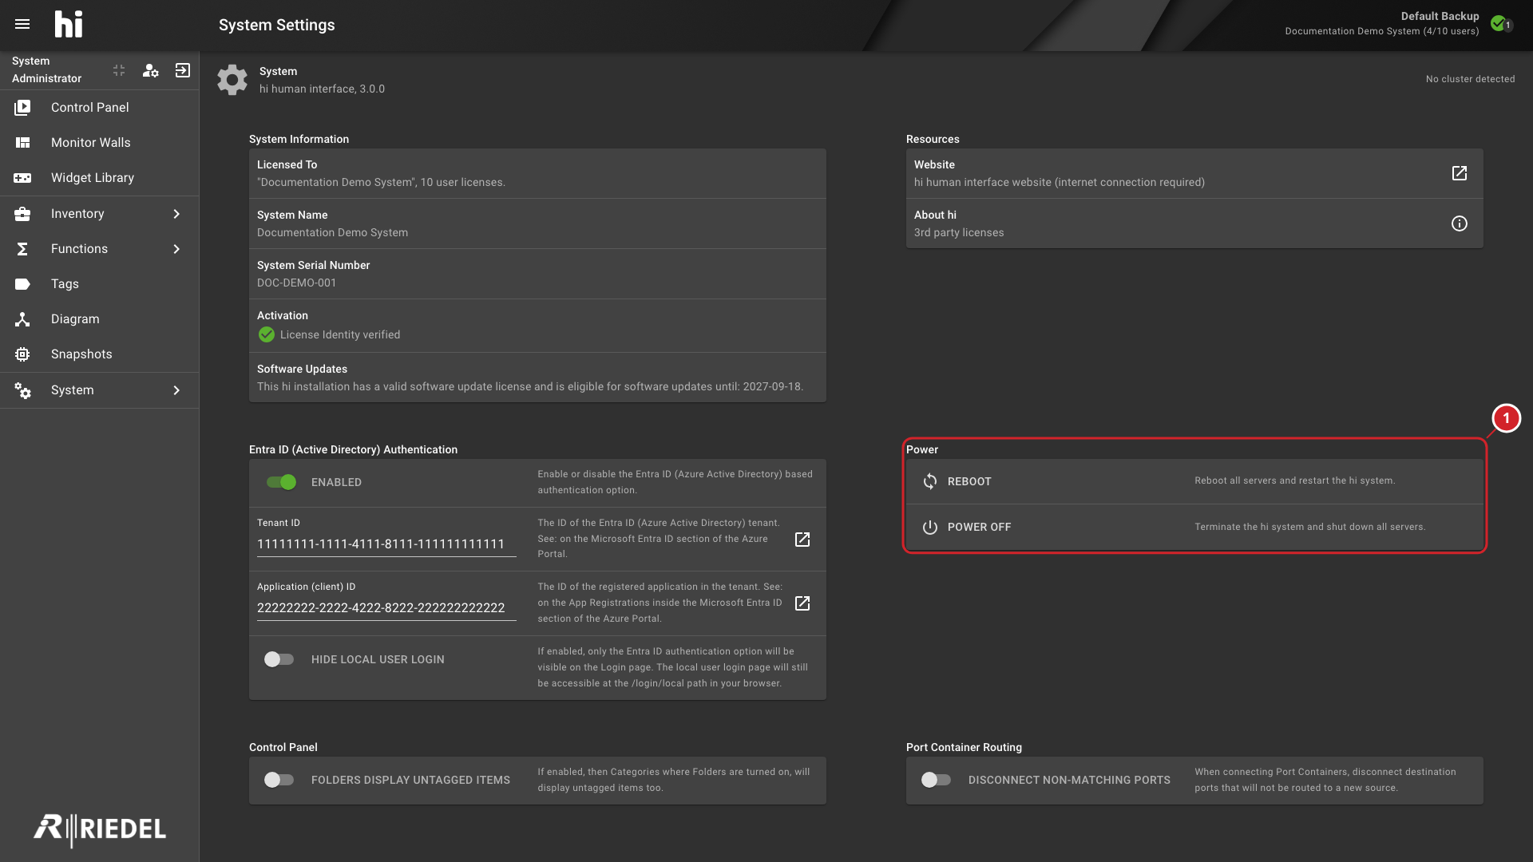Click the Tags label icon
Image resolution: width=1533 pixels, height=862 pixels.
click(x=22, y=283)
